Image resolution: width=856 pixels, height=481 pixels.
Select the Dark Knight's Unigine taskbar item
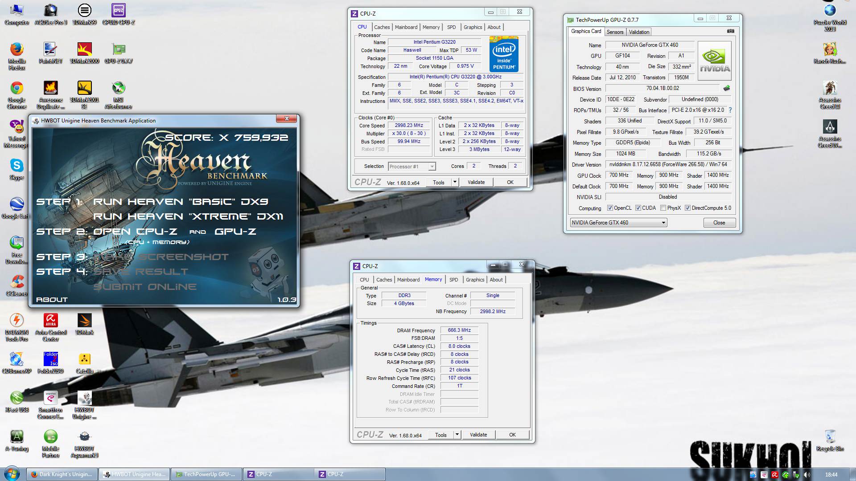[x=62, y=474]
